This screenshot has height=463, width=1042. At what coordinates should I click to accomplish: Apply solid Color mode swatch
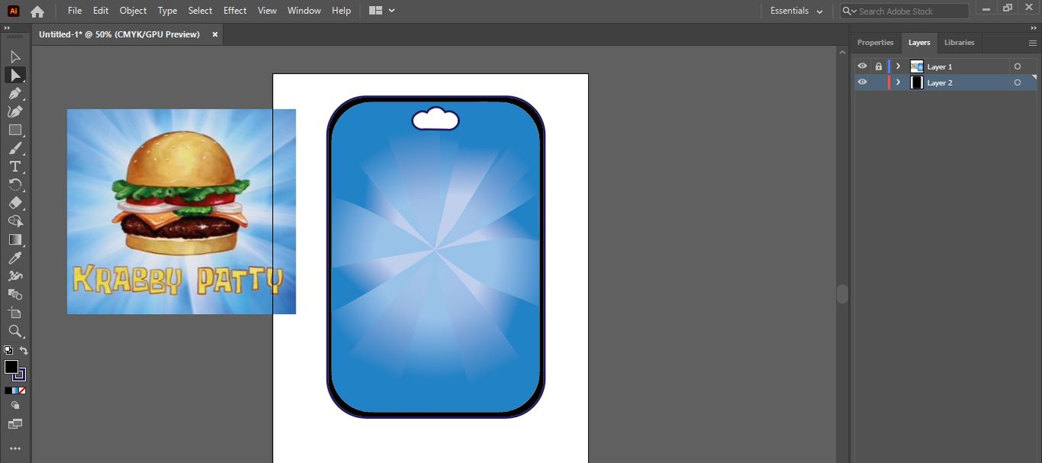(8, 390)
